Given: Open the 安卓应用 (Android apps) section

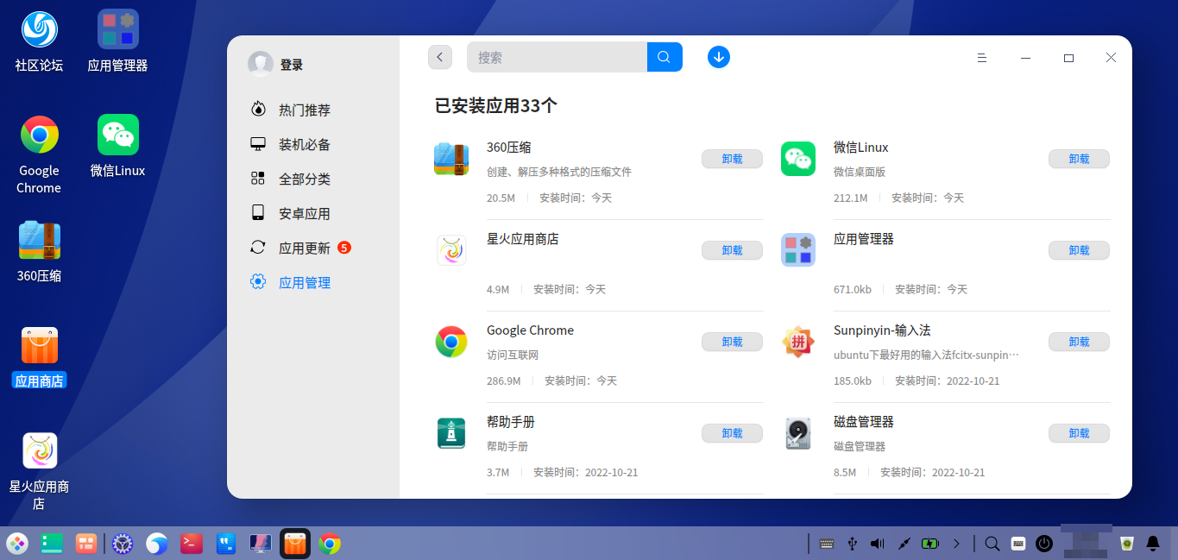Looking at the screenshot, I should [x=293, y=213].
